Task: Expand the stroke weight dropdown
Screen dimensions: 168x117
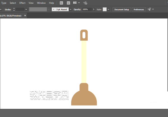Action: coord(26,9)
